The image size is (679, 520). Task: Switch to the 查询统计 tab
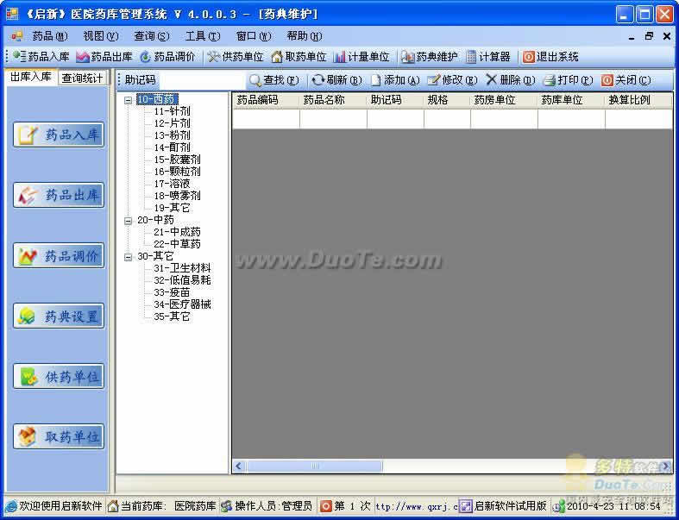[82, 78]
